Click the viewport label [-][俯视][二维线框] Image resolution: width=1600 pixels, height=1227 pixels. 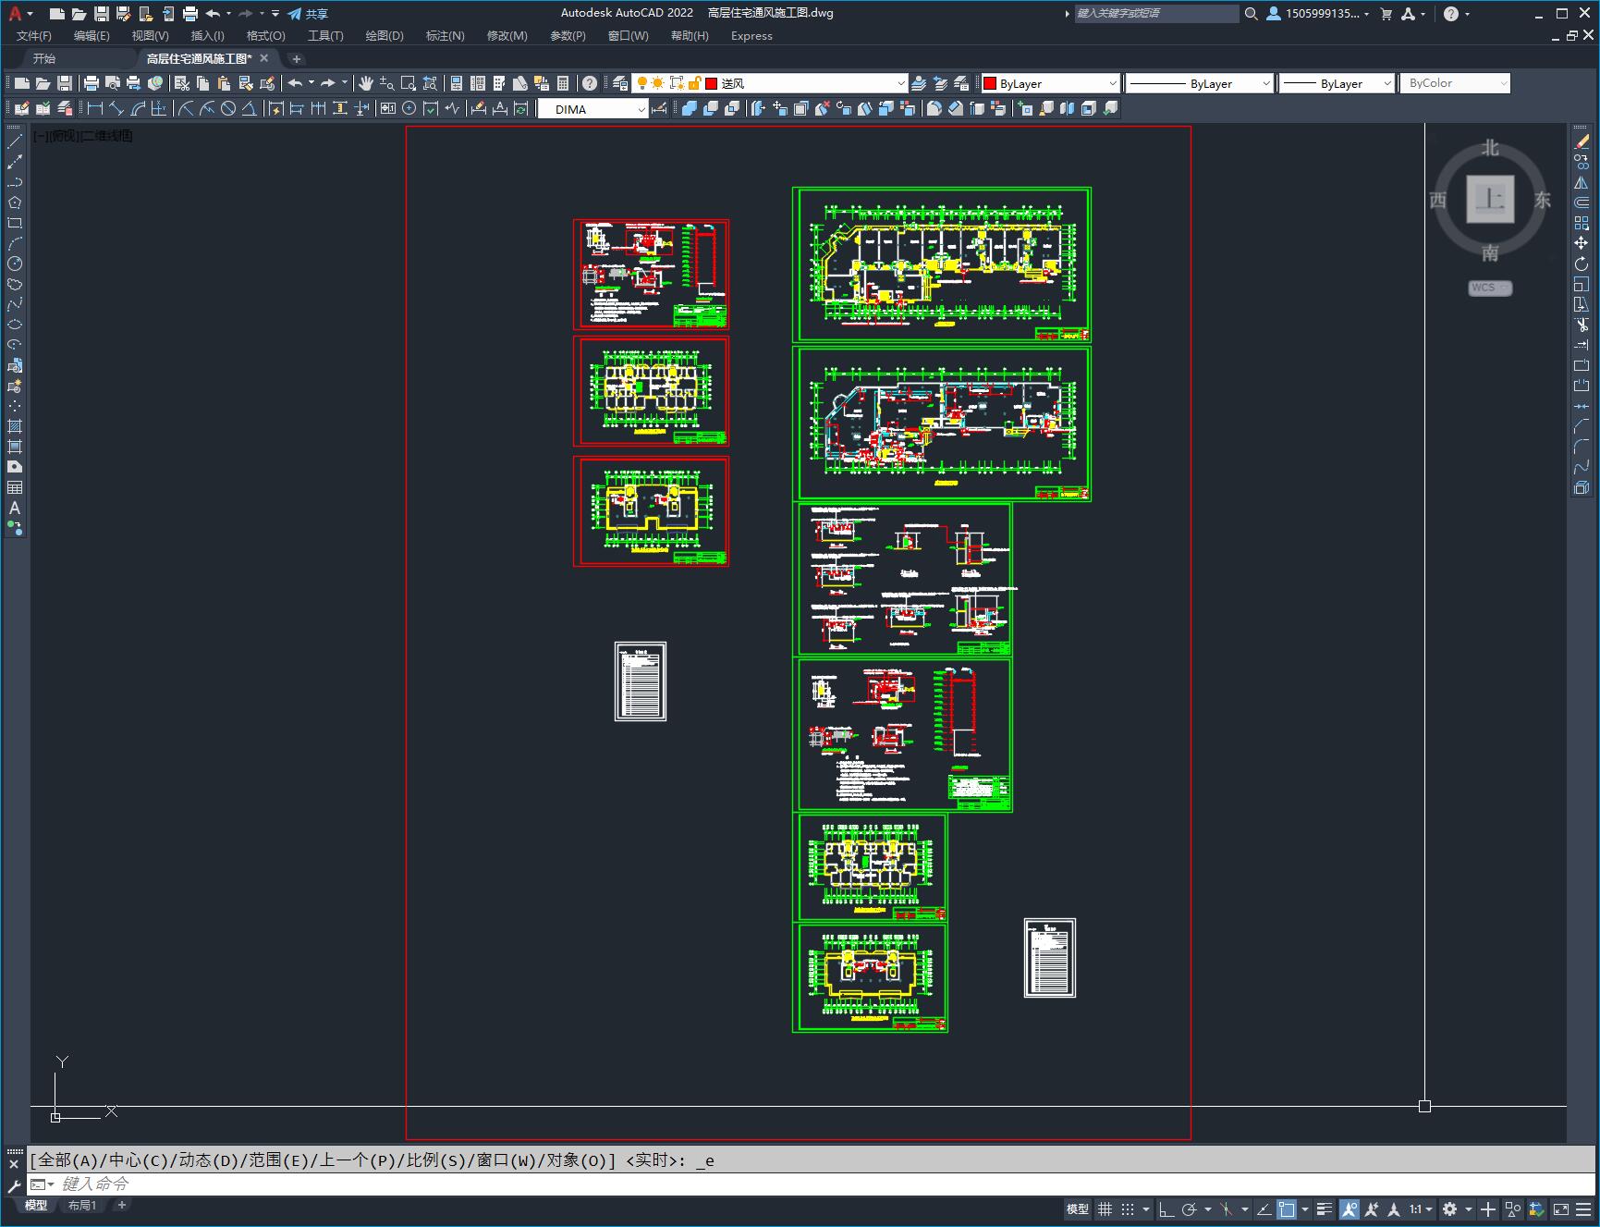pos(83,136)
